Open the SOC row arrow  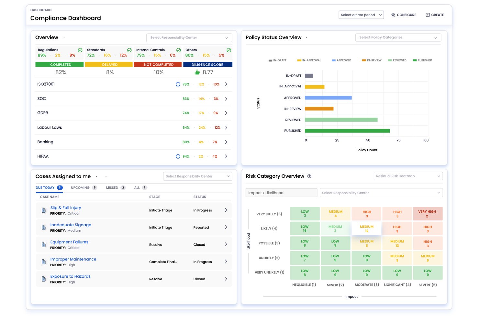point(226,99)
